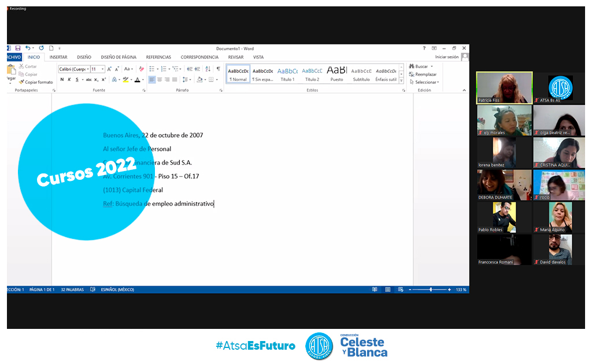Image resolution: width=592 pixels, height=363 pixels.
Task: Toggle superscript formatting
Action: (103, 80)
